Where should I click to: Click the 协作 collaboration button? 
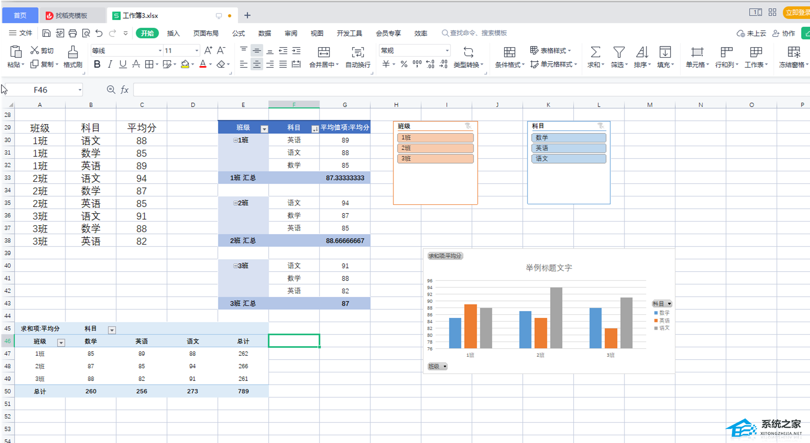coord(784,34)
